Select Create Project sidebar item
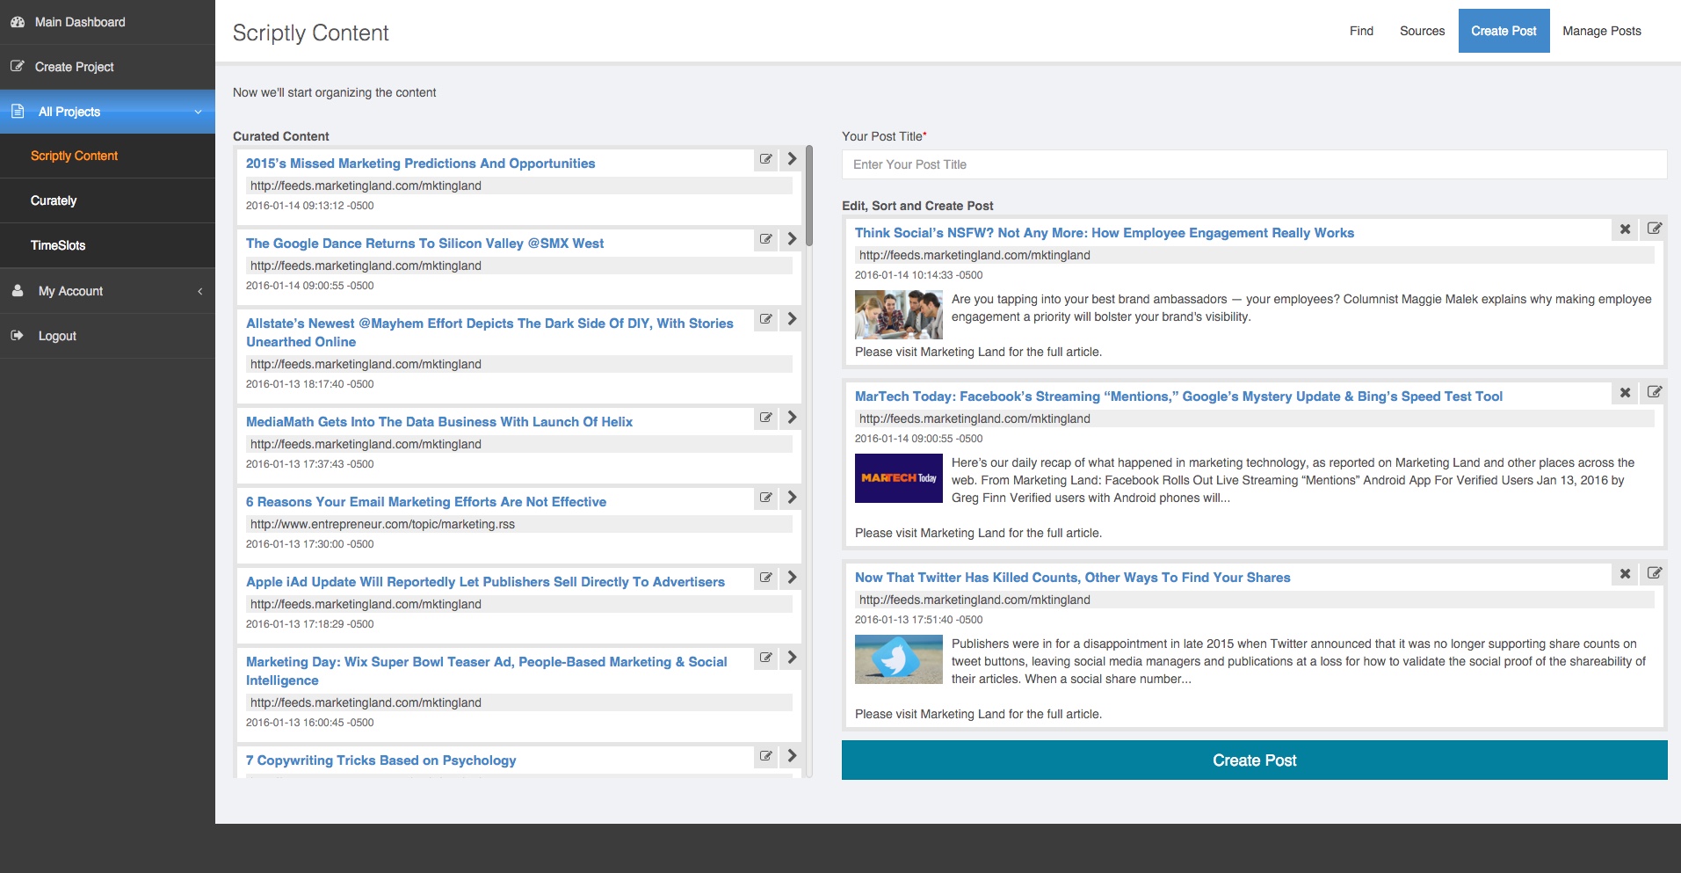 point(107,67)
